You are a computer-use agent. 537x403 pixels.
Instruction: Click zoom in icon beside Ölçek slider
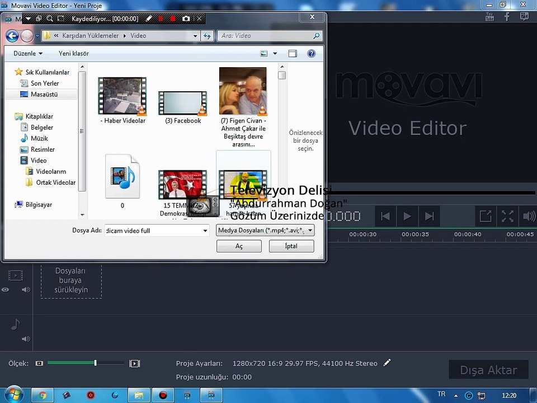pos(135,363)
